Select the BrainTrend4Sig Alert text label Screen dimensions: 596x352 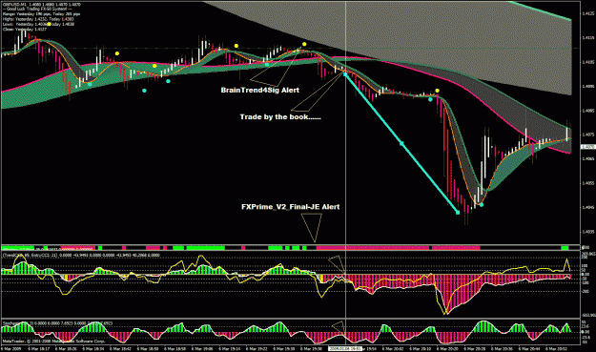260,90
